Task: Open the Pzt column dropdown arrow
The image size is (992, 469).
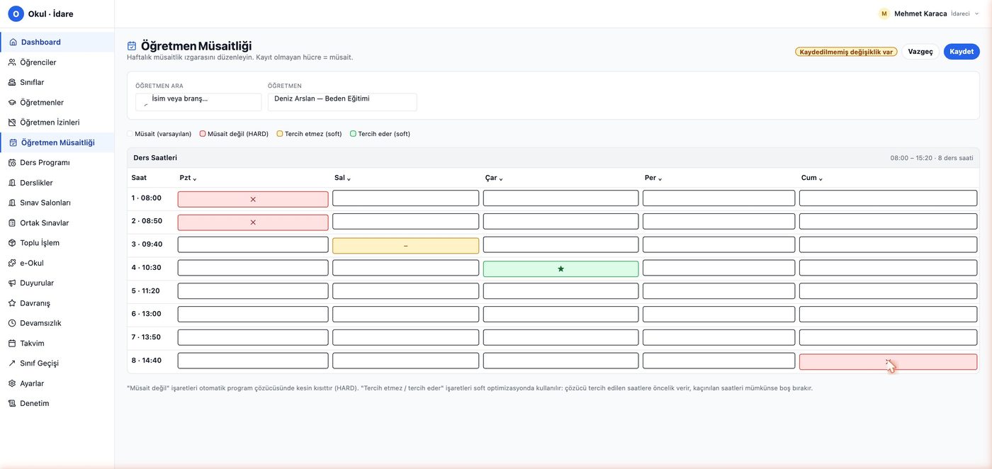Action: [195, 179]
